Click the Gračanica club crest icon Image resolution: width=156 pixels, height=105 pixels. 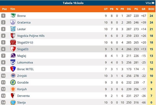[x=13, y=22]
